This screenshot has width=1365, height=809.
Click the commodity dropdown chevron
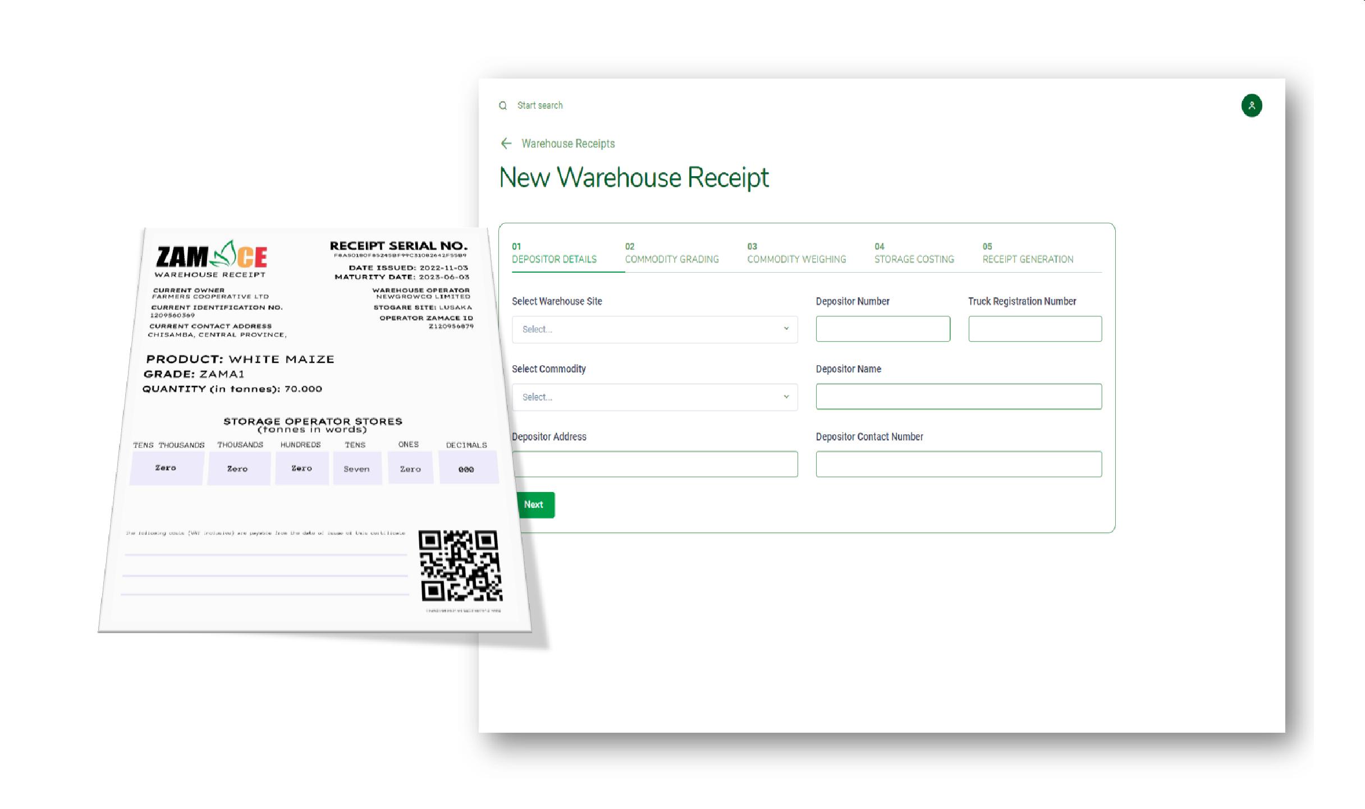pyautogui.click(x=786, y=397)
